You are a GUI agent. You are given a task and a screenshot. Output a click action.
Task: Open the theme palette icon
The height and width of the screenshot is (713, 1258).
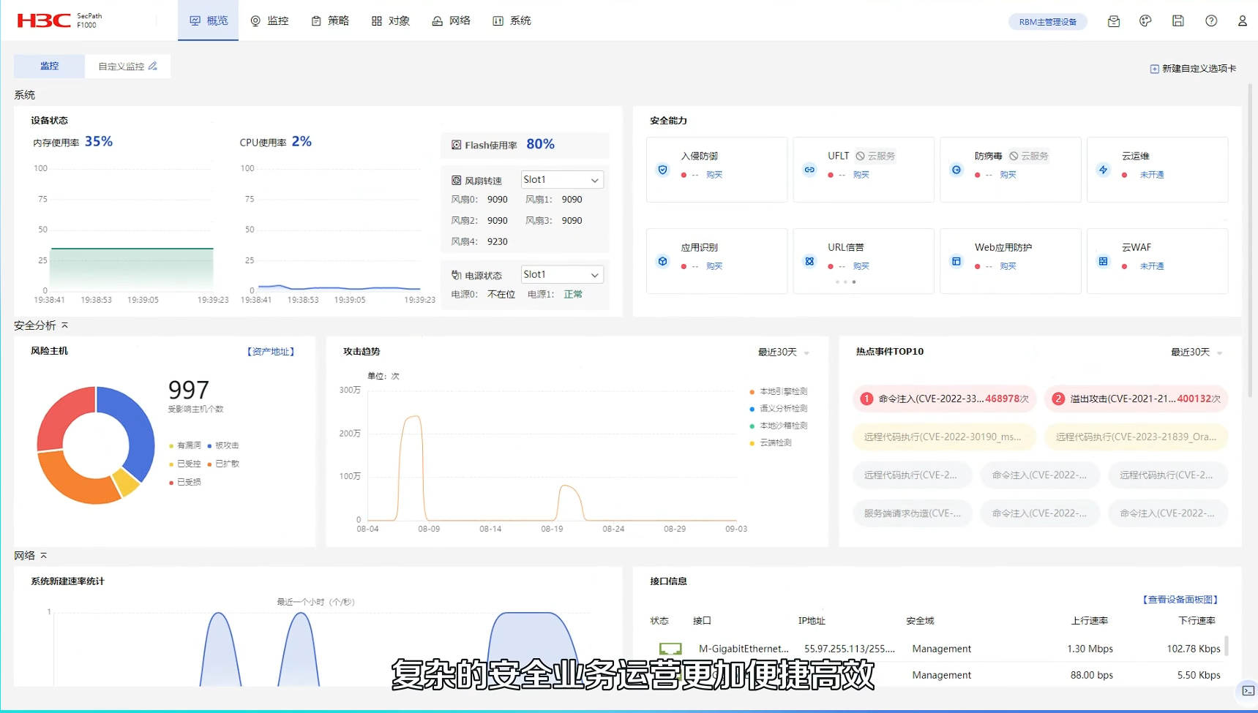pyautogui.click(x=1145, y=21)
